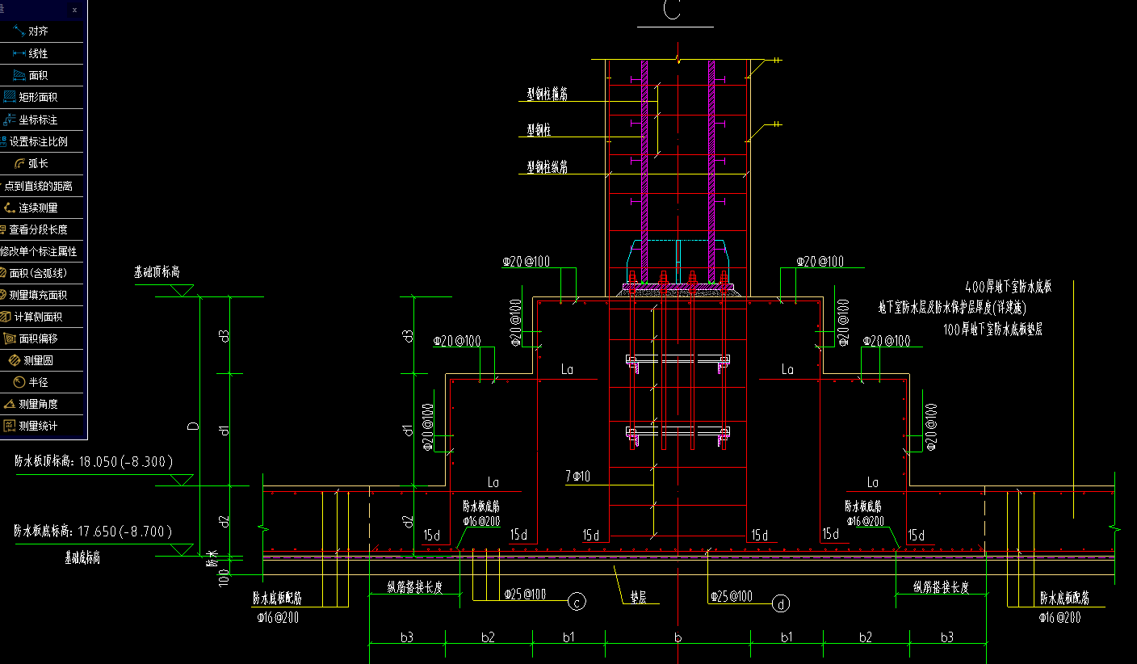Choose 测量填充面积 hatch area measurement
The image size is (1137, 664).
pos(38,295)
